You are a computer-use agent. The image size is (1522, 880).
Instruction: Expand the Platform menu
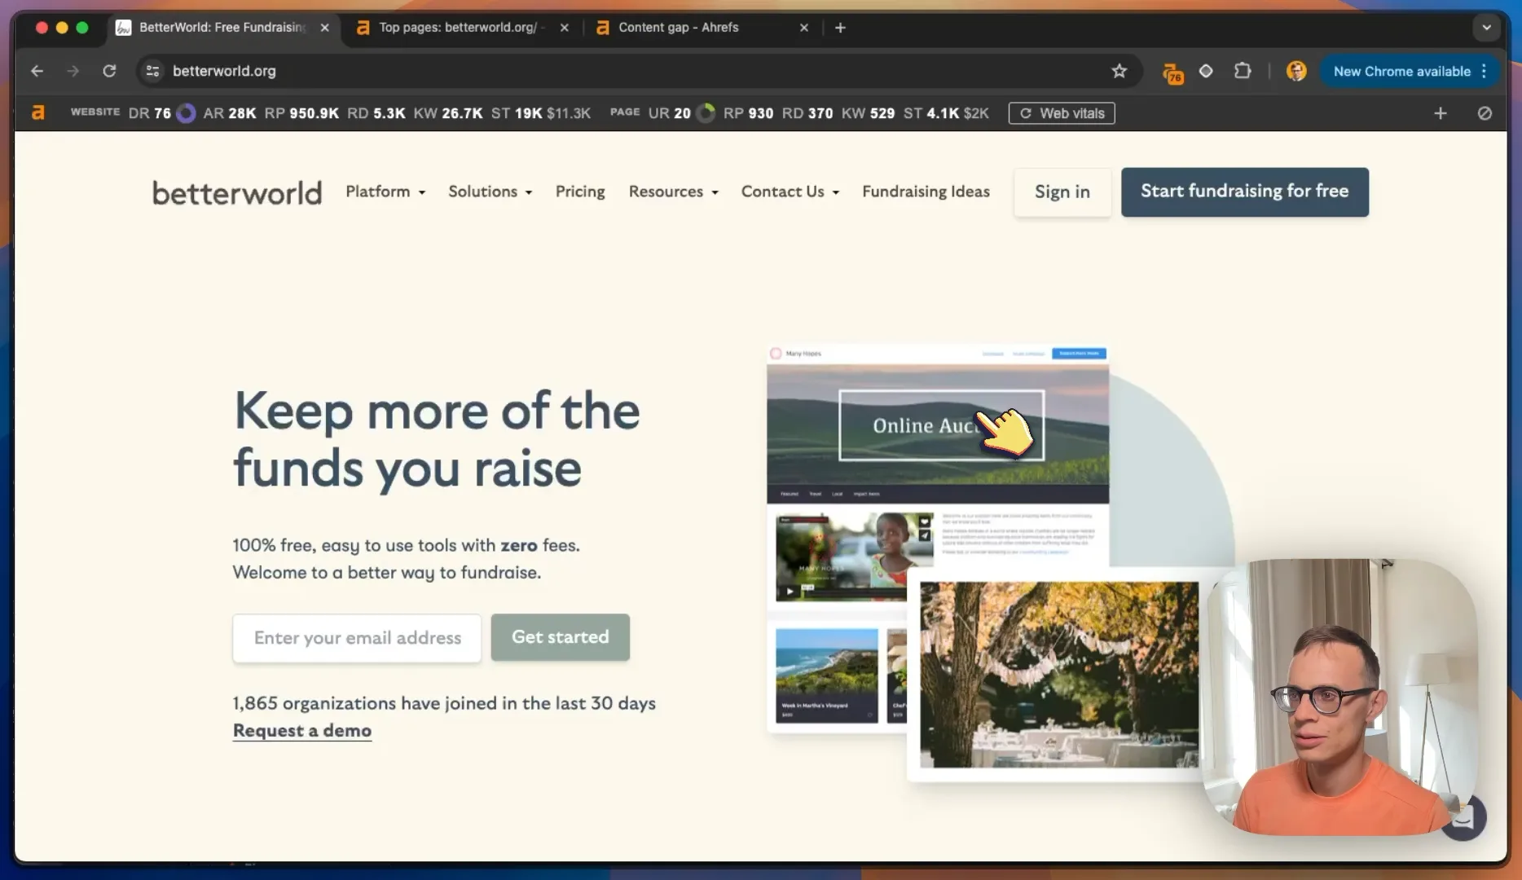click(385, 191)
